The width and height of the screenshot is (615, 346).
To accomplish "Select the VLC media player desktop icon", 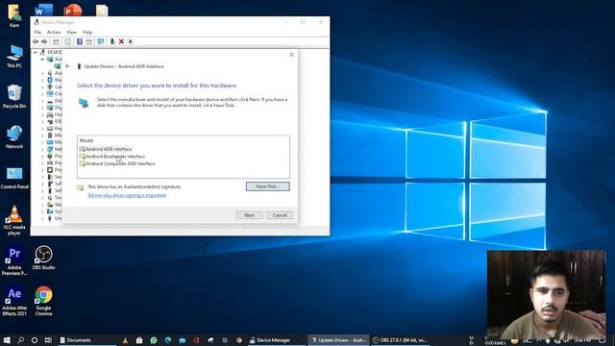I will coord(14,220).
